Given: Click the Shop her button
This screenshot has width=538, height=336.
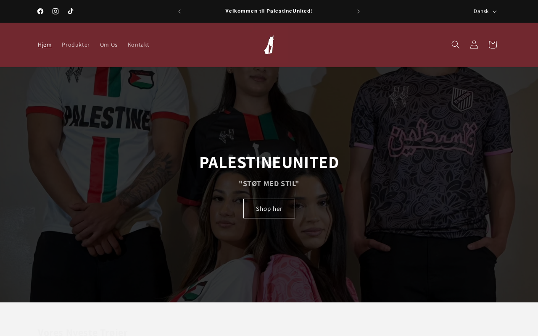Looking at the screenshot, I should tap(269, 208).
